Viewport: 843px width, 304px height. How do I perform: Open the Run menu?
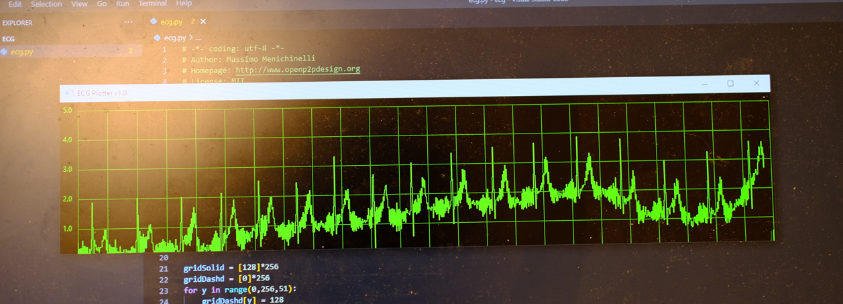coord(123,4)
